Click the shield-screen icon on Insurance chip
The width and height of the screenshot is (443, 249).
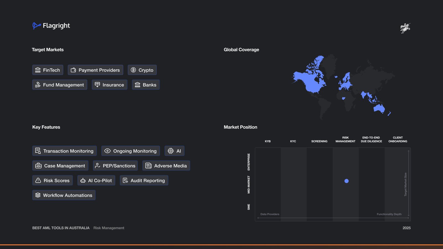(97, 85)
